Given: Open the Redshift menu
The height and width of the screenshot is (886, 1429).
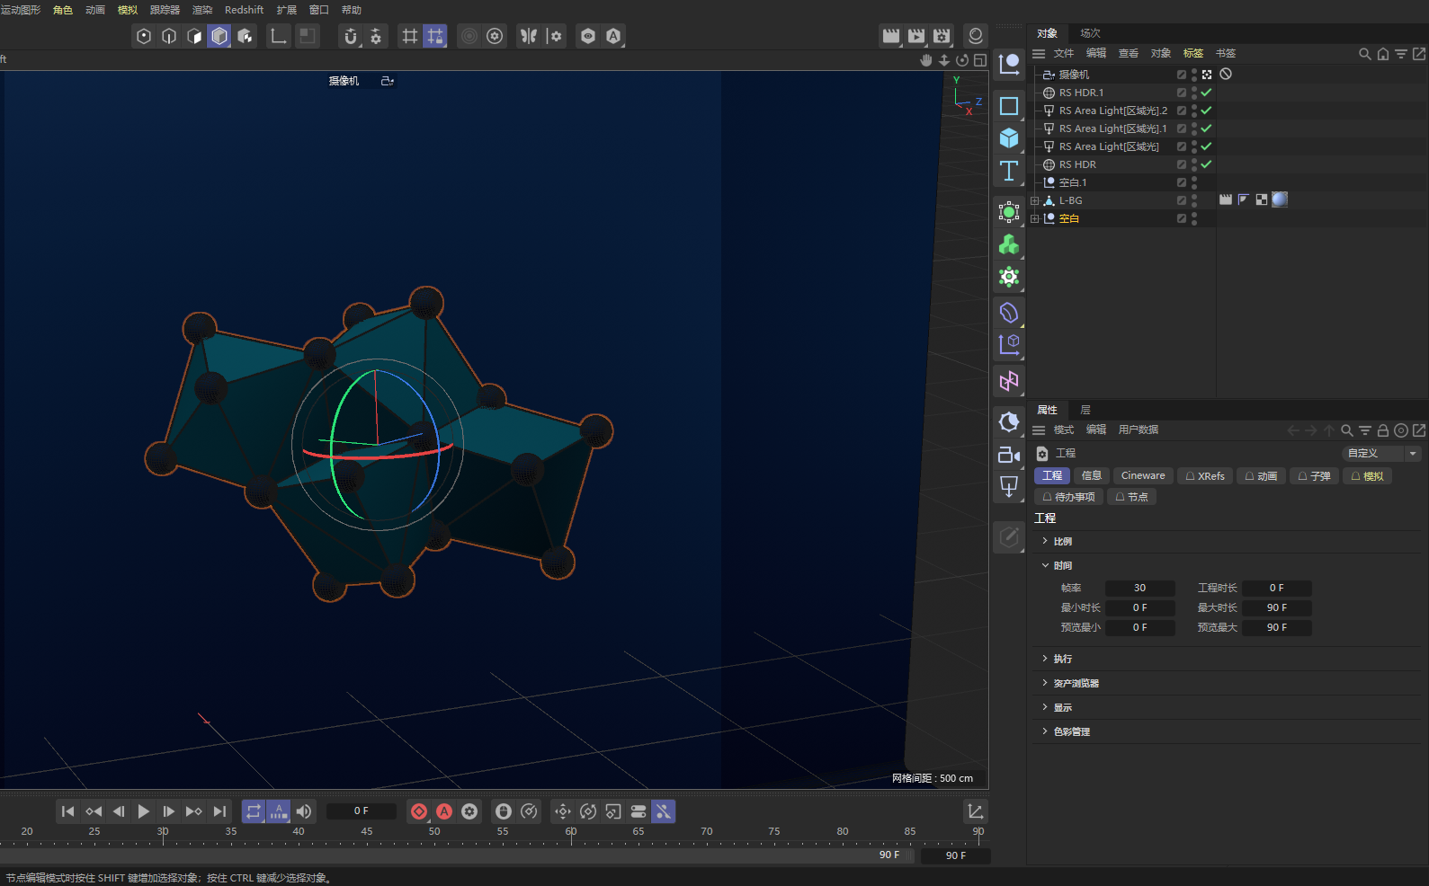Looking at the screenshot, I should pos(244,10).
